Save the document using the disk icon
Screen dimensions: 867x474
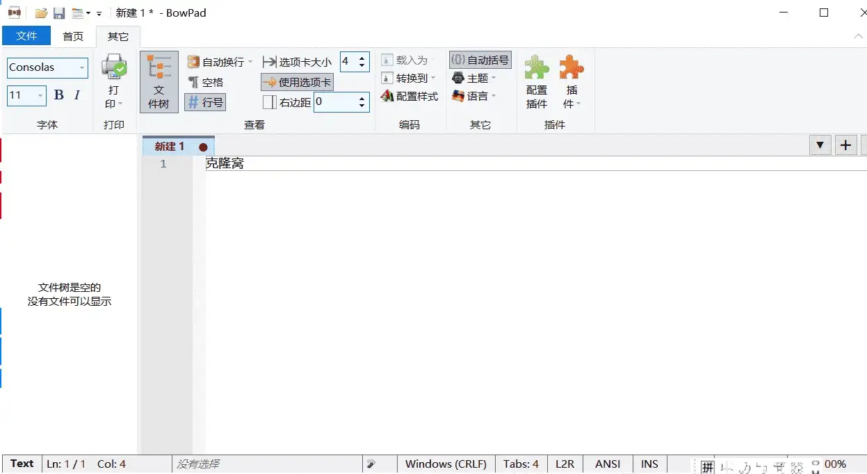(59, 12)
